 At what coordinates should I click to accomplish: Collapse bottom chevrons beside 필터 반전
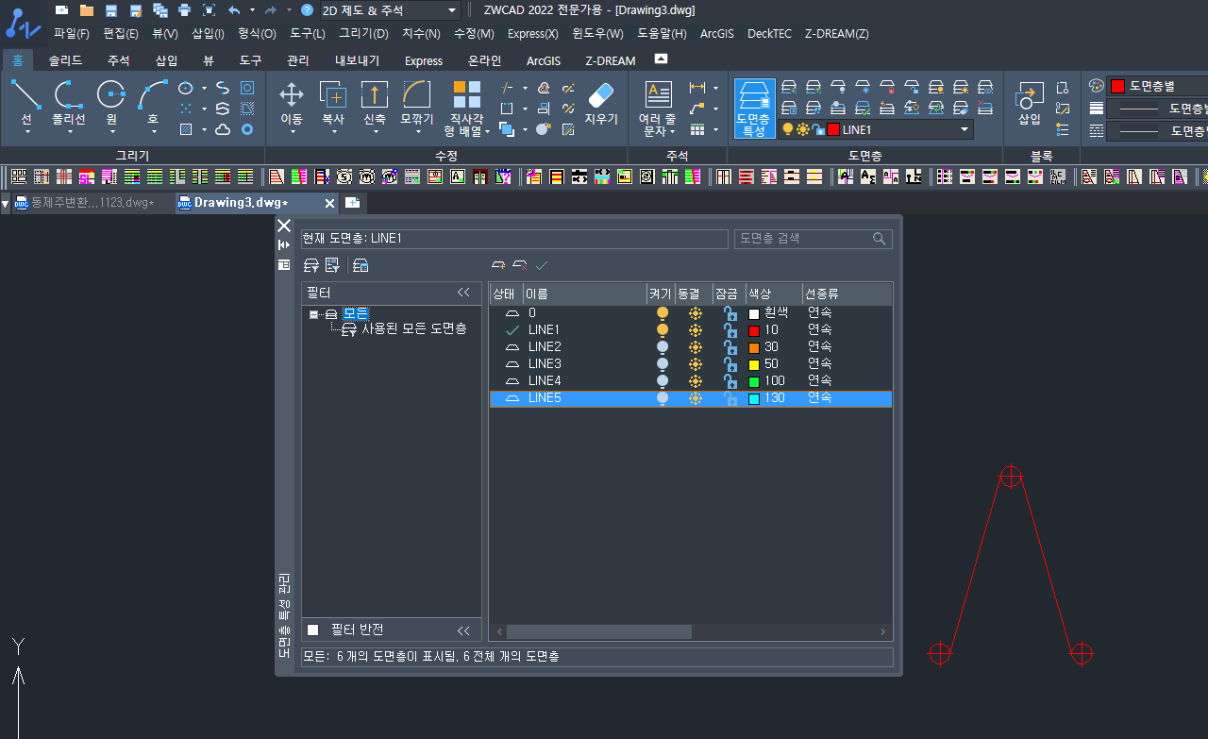pyautogui.click(x=463, y=630)
